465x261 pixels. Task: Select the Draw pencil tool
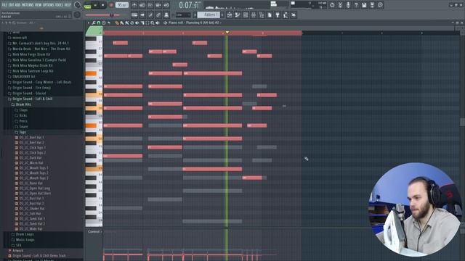click(x=117, y=22)
